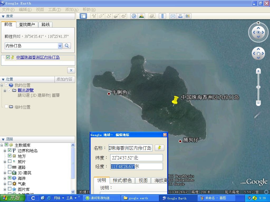Click the 捕狗仔 place marker
The width and height of the screenshot is (270, 202).
click(180, 141)
